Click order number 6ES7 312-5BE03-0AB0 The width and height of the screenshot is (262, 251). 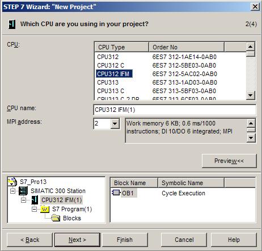click(x=184, y=65)
